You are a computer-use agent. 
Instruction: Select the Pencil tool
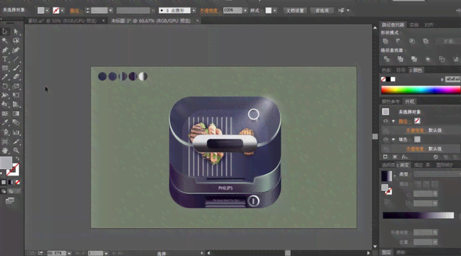click(x=5, y=77)
